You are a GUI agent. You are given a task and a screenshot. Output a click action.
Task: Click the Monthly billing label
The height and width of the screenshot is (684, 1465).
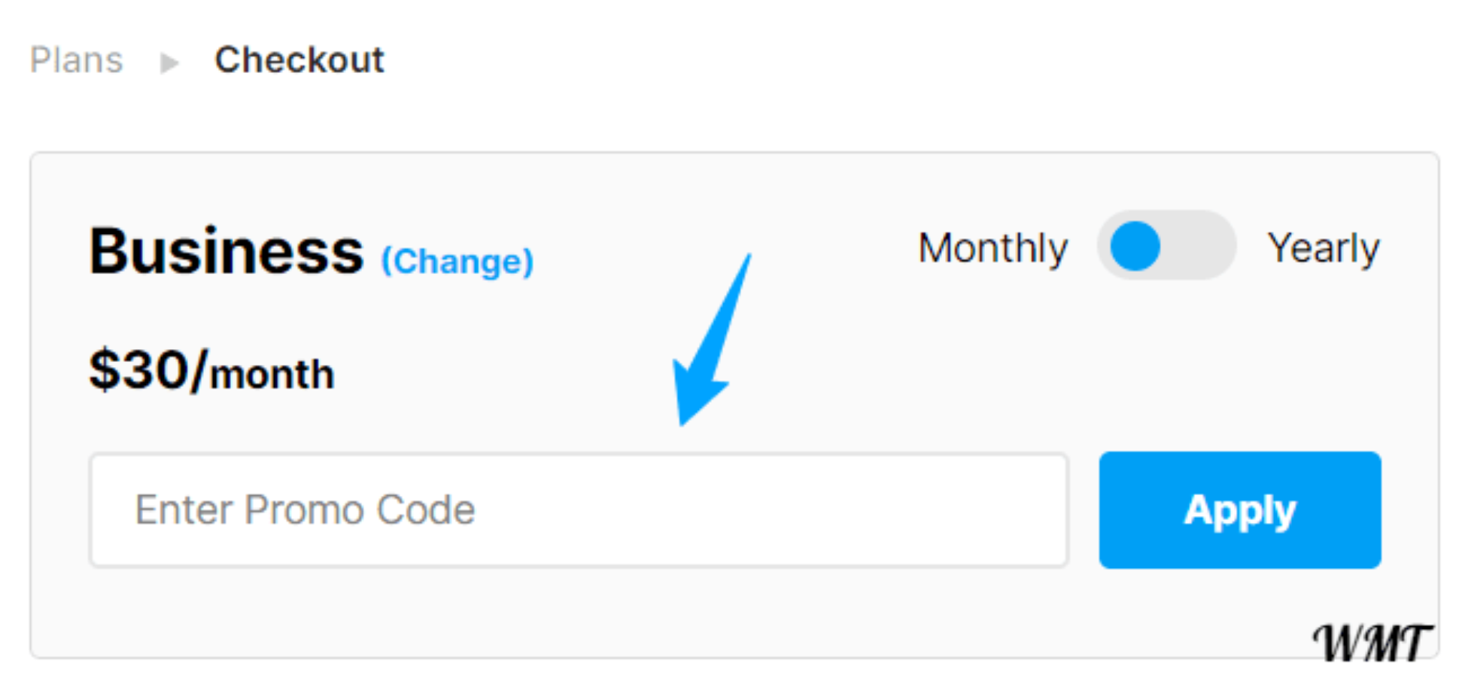click(x=993, y=246)
